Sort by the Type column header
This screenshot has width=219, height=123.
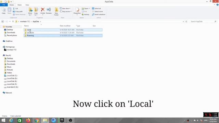pyautogui.click(x=78, y=26)
